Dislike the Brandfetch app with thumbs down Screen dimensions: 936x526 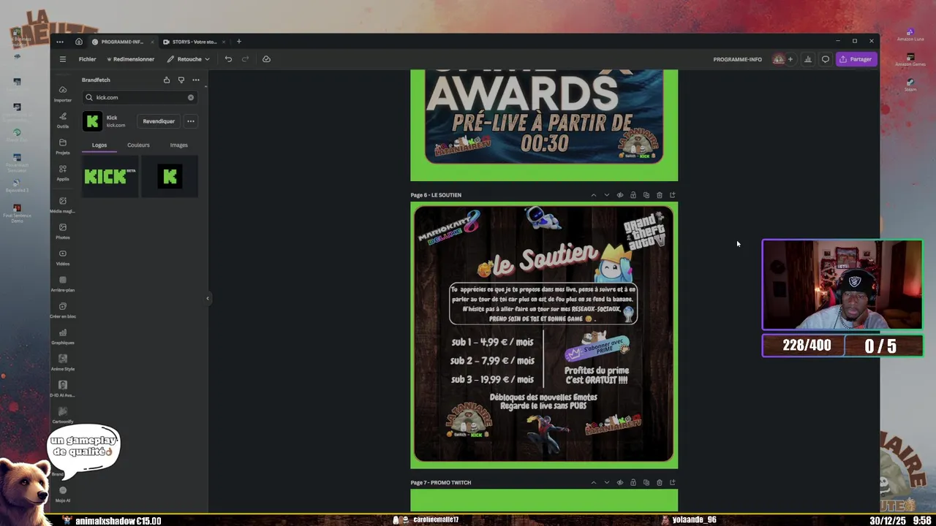click(x=181, y=80)
